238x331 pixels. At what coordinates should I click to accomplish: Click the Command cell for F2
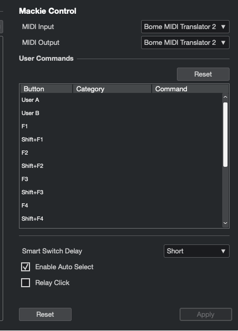coord(187,153)
